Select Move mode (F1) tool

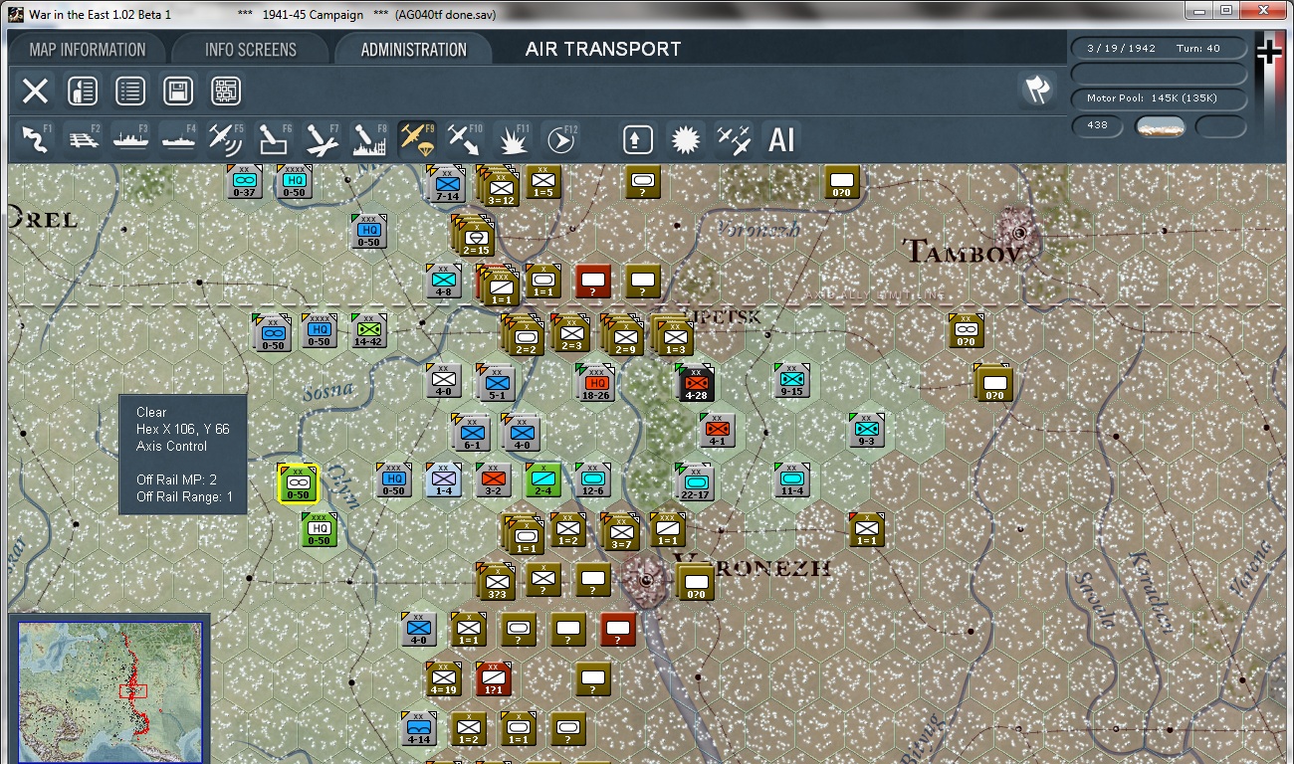click(x=35, y=140)
